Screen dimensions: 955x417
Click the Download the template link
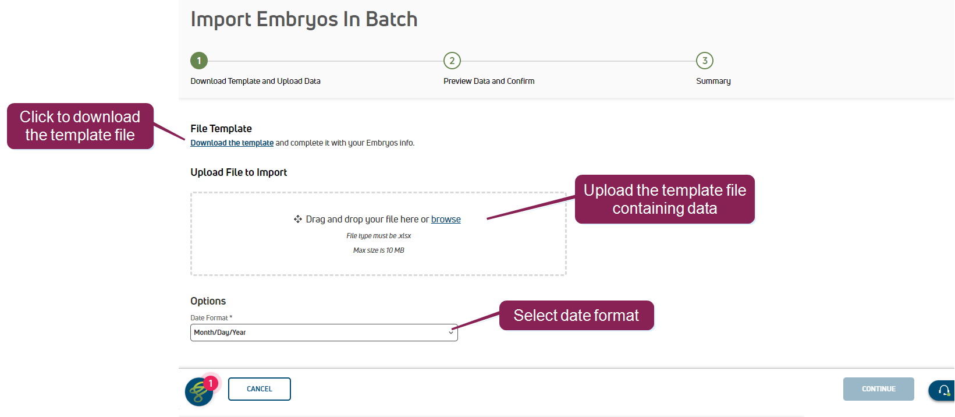tap(232, 143)
